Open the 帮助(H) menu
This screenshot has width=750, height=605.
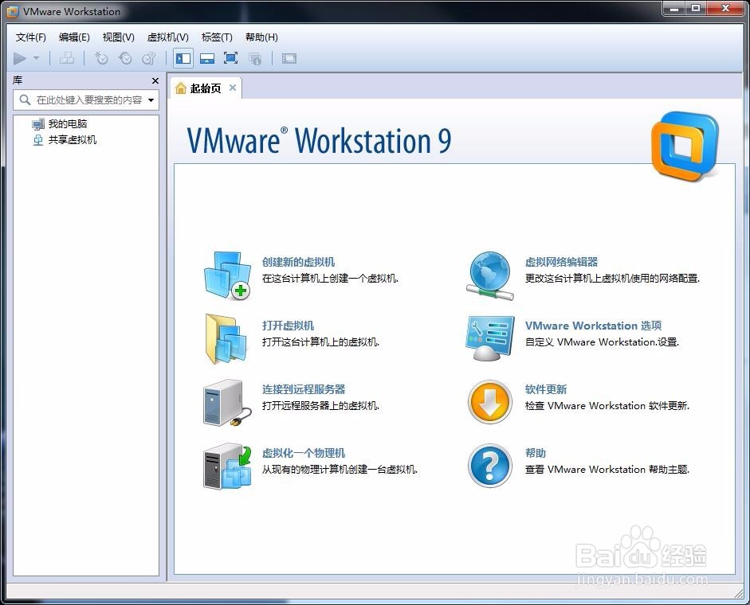click(261, 37)
